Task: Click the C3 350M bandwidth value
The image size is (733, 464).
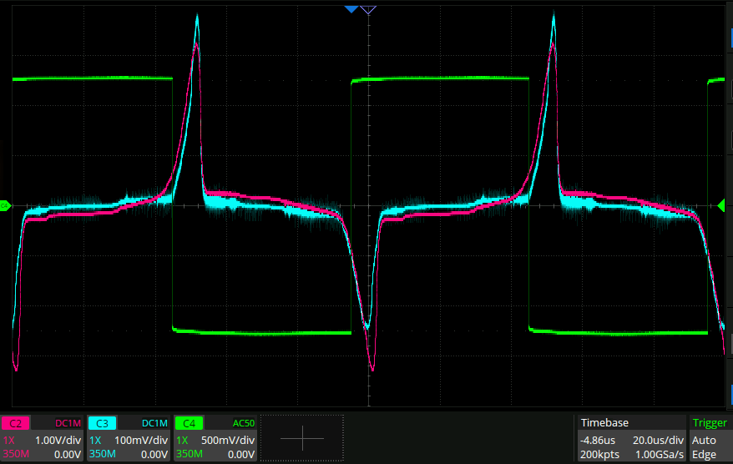Action: 103,454
